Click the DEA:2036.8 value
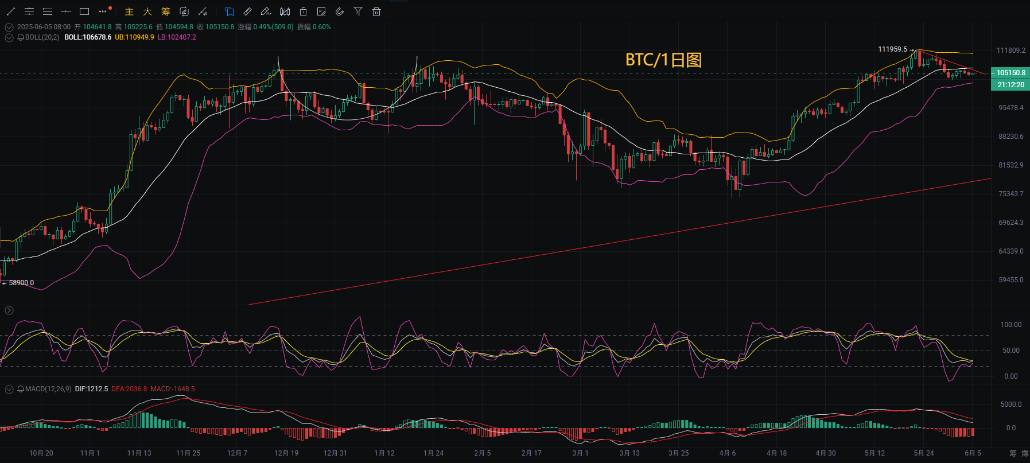This screenshot has height=463, width=1030. coord(129,389)
